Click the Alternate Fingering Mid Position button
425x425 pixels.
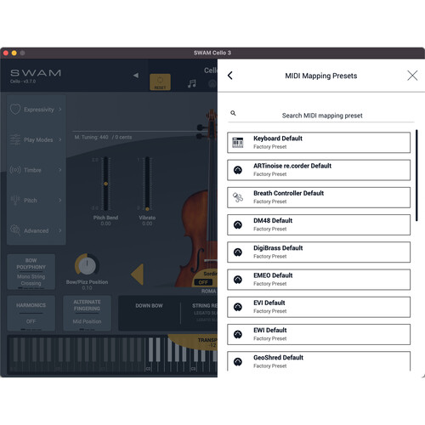click(87, 313)
